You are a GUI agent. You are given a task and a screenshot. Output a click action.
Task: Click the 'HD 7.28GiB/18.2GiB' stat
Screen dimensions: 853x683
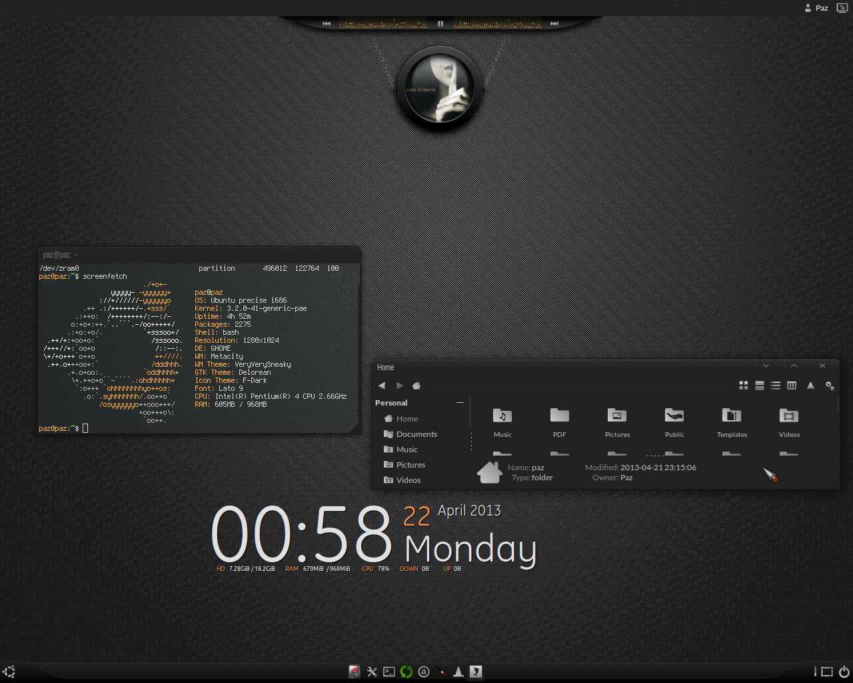coord(246,569)
